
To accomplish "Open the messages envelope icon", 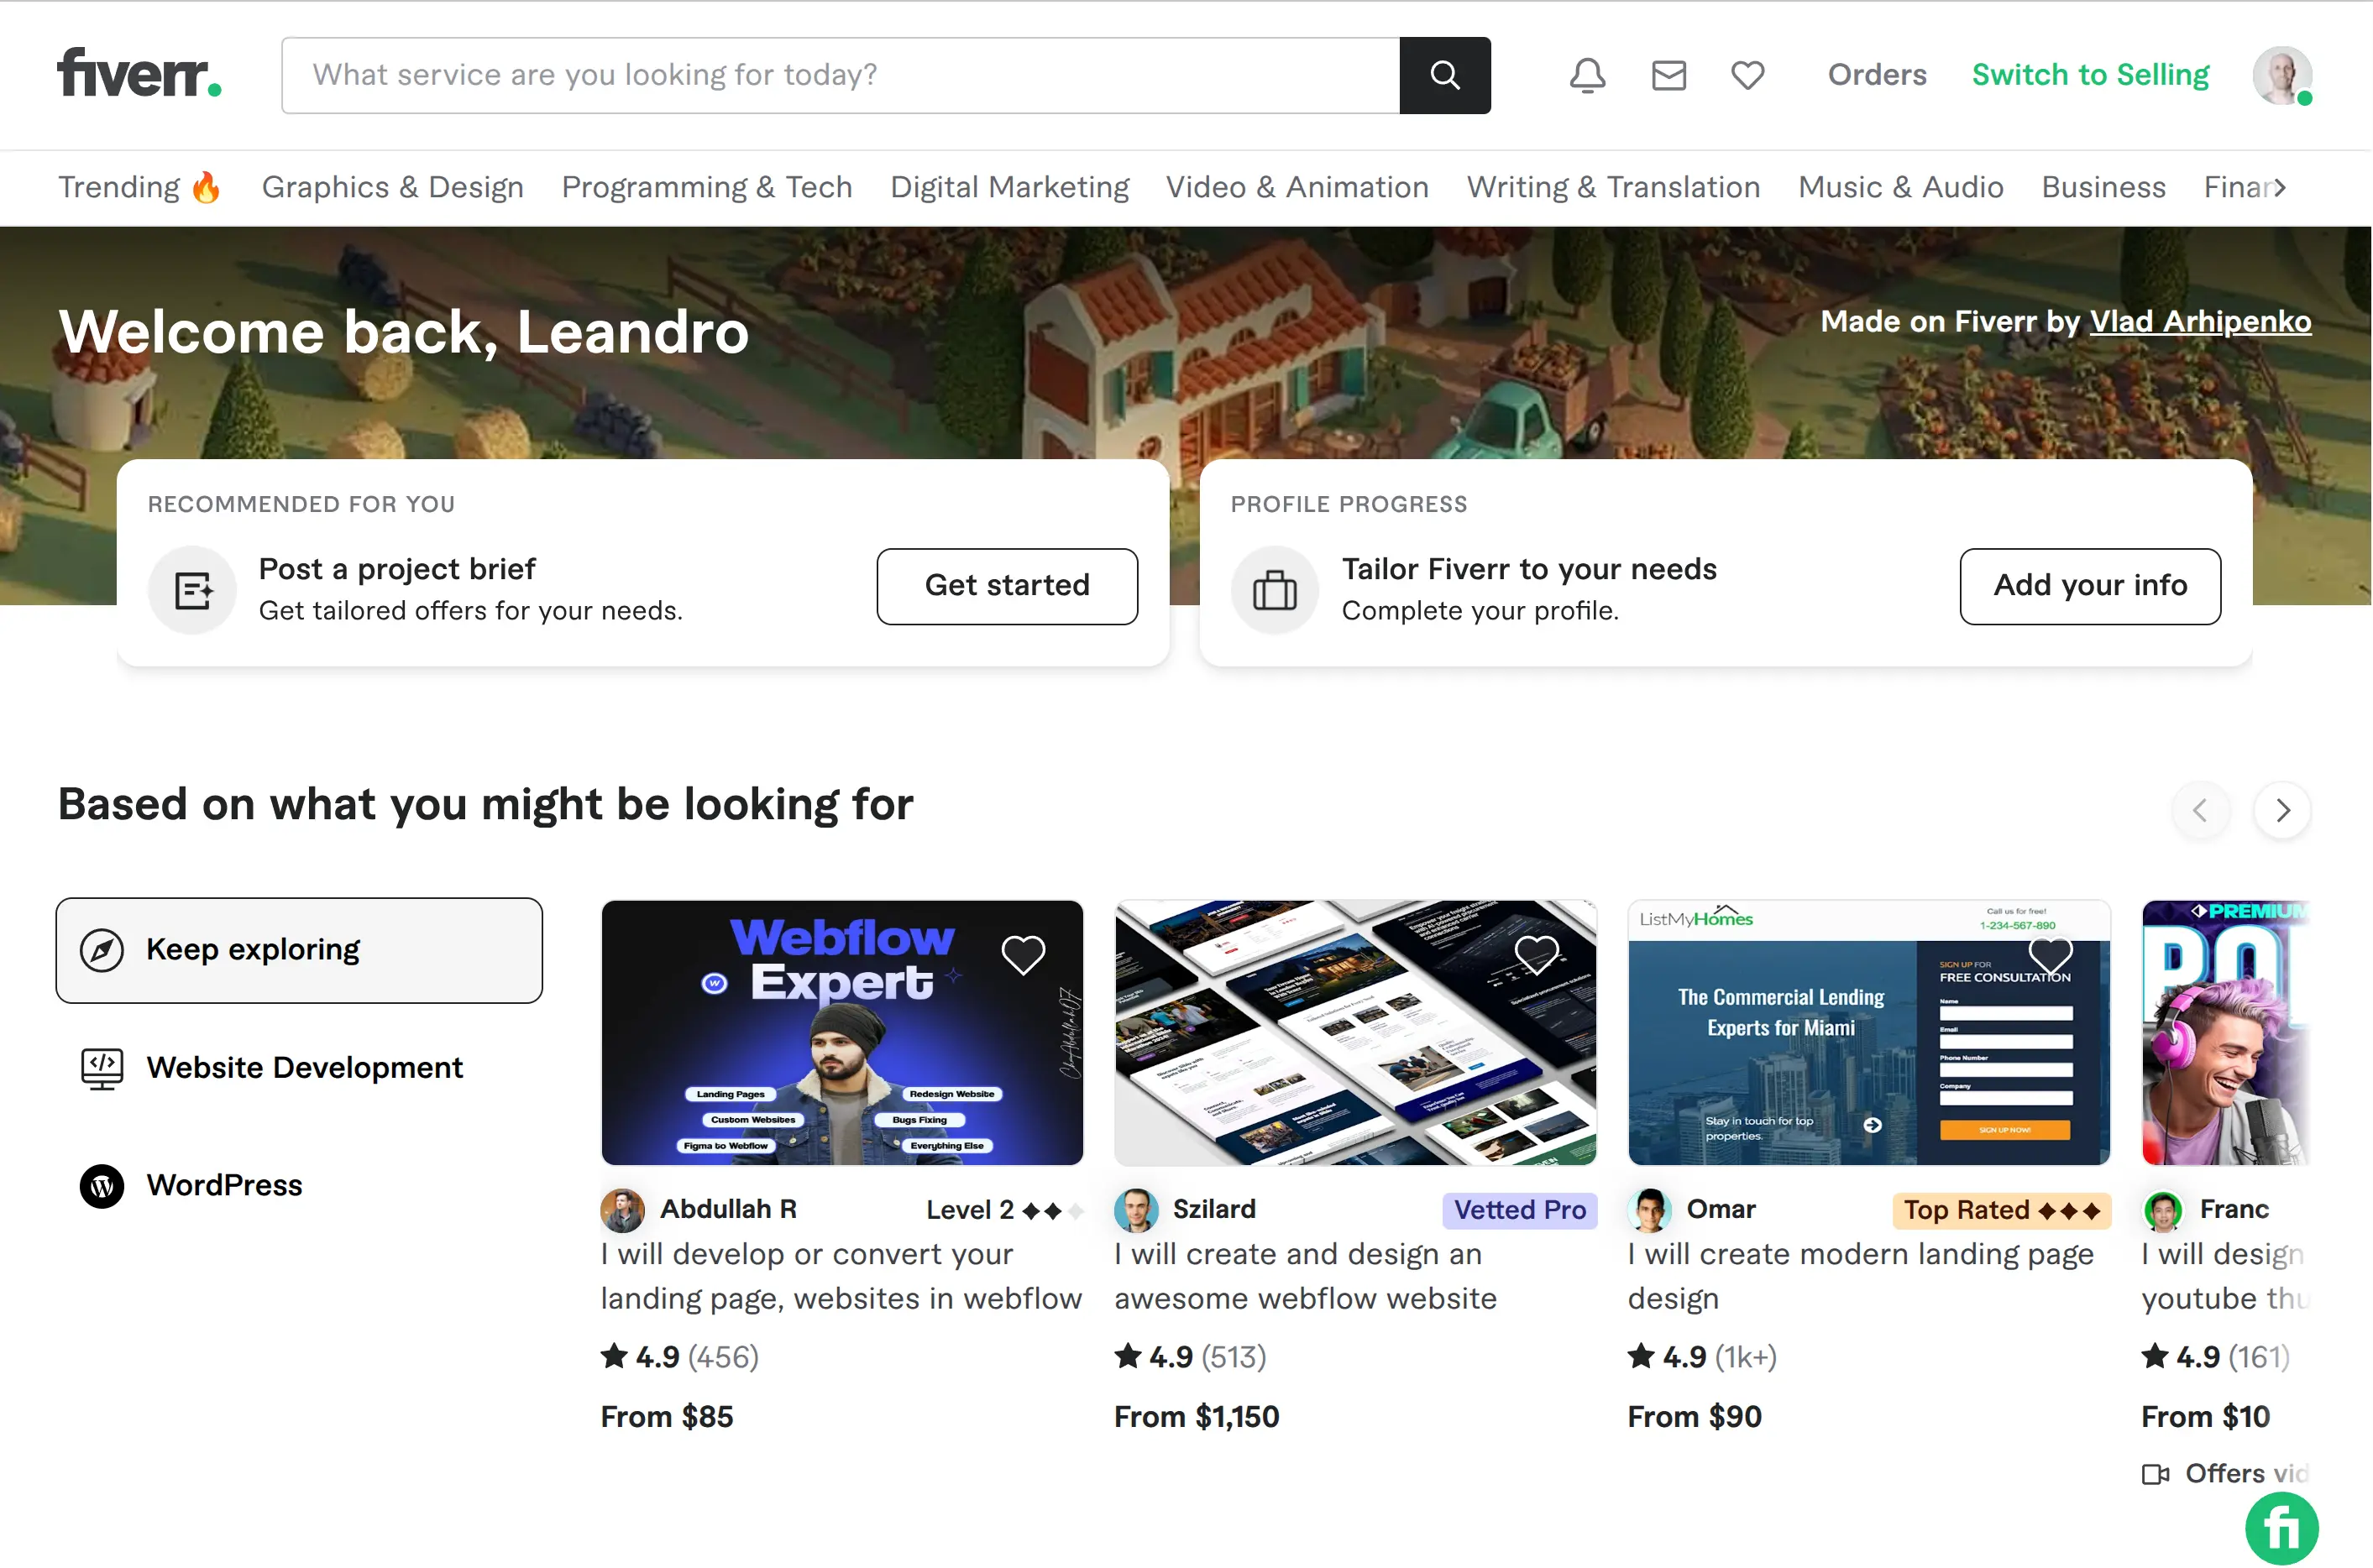I will (1668, 75).
